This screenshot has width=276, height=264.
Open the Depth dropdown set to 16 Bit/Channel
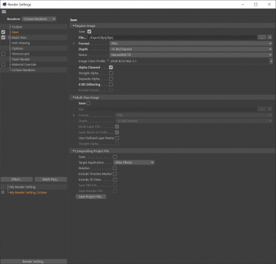(191, 49)
